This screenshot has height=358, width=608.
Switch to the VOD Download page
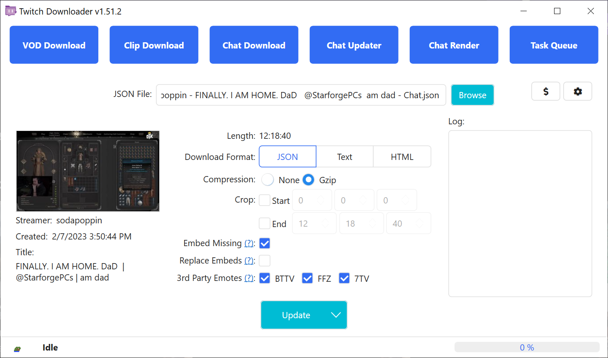[54, 45]
